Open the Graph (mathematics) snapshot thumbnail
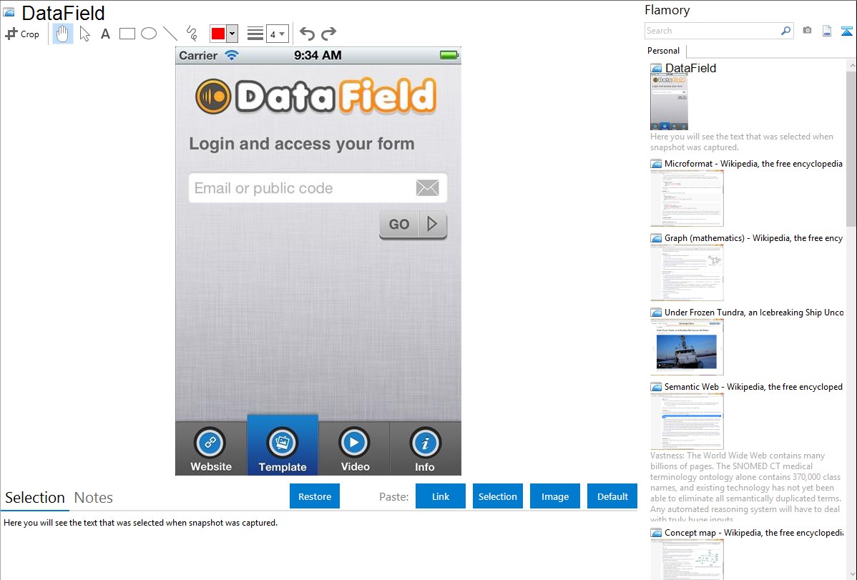 pyautogui.click(x=687, y=272)
